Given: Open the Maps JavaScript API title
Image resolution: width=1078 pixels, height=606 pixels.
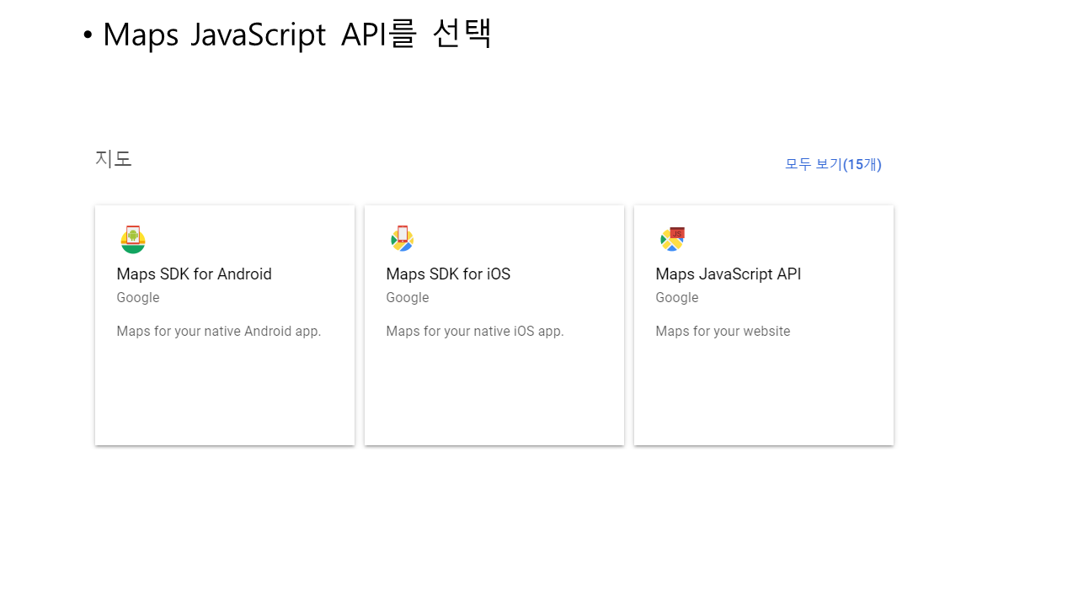Looking at the screenshot, I should pyautogui.click(x=728, y=274).
